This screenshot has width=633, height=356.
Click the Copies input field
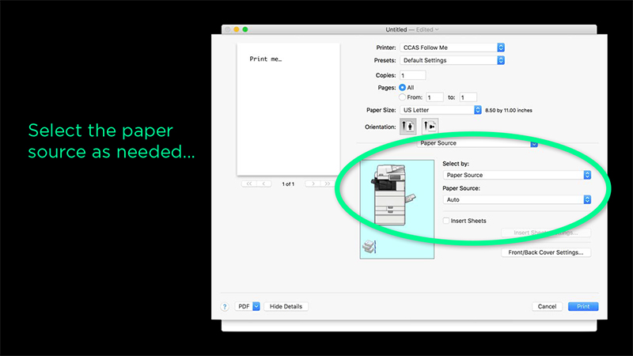pyautogui.click(x=412, y=75)
